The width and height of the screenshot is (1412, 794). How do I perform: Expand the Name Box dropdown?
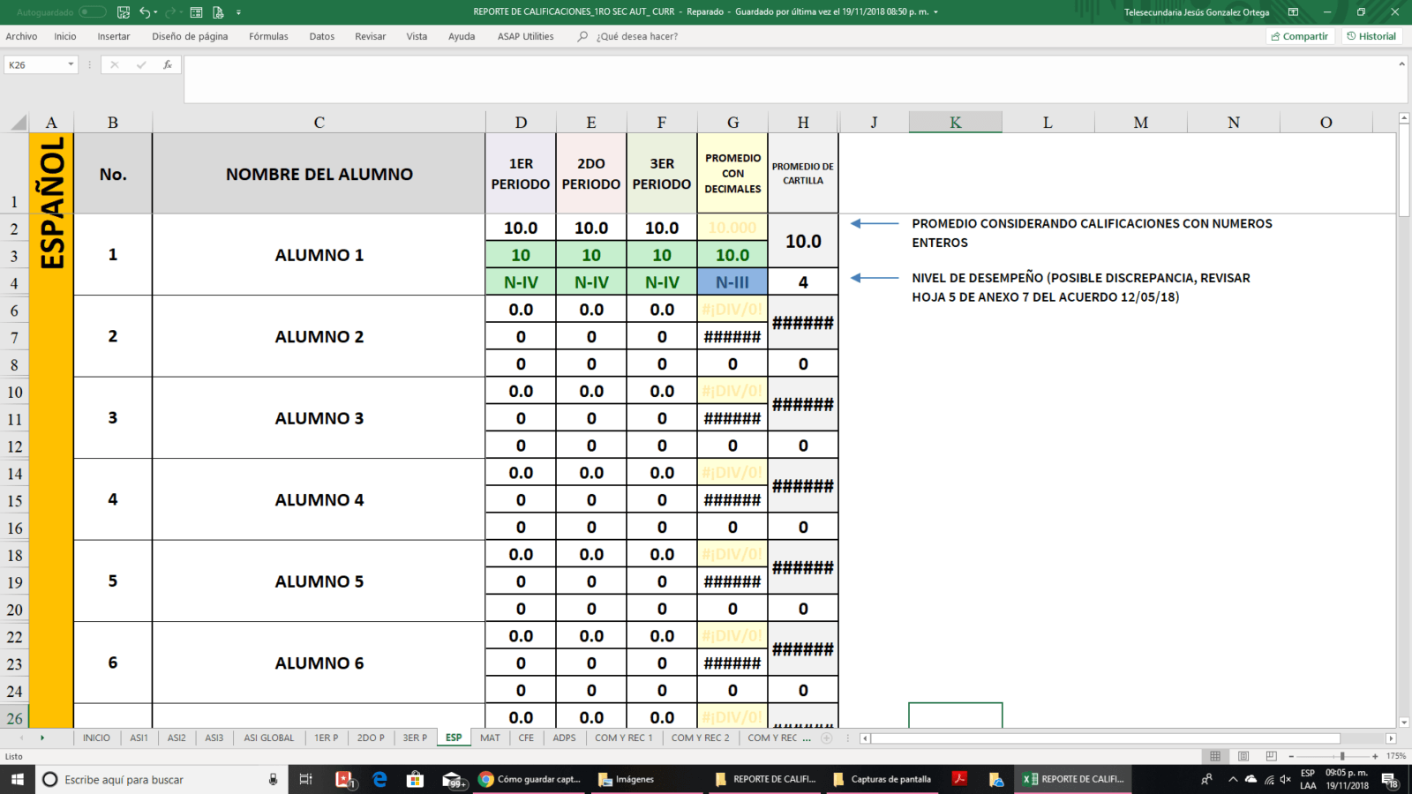(71, 65)
